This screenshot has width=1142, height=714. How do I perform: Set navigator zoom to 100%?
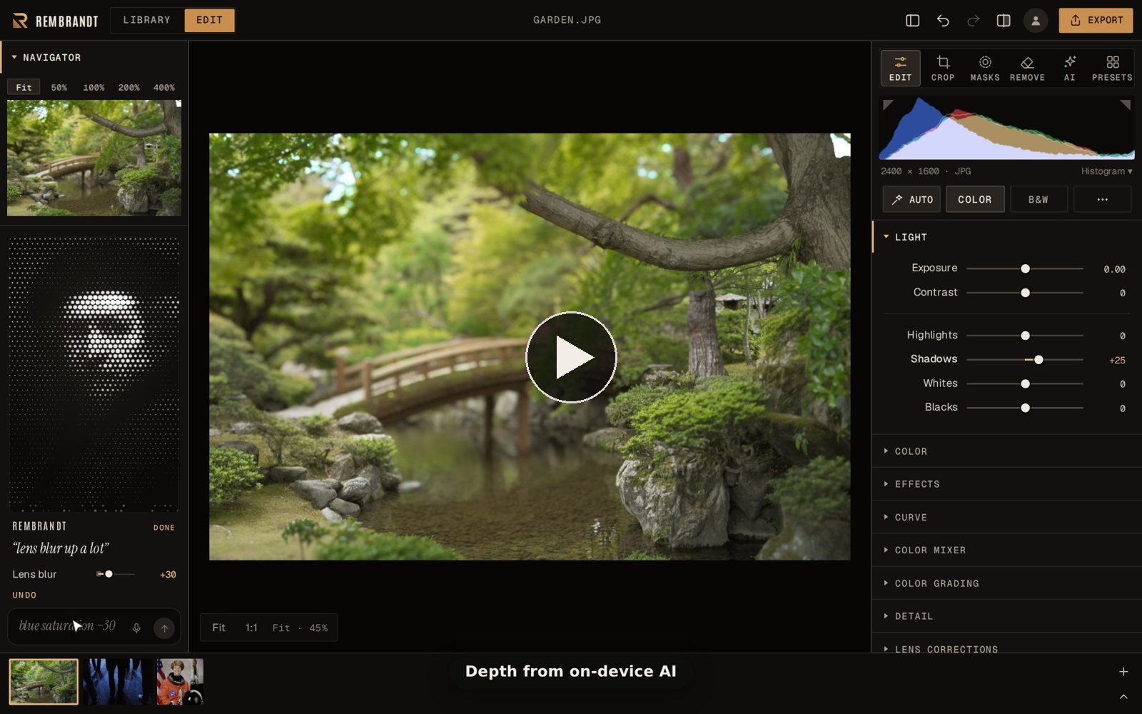tap(94, 87)
